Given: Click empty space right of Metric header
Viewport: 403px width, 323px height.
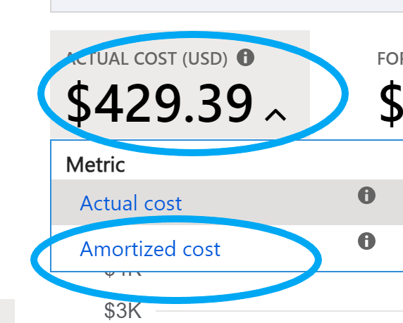Looking at the screenshot, I should (x=265, y=165).
